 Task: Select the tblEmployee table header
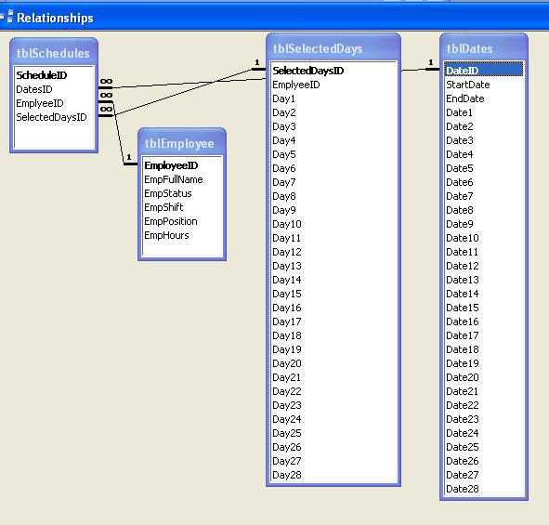(x=182, y=143)
